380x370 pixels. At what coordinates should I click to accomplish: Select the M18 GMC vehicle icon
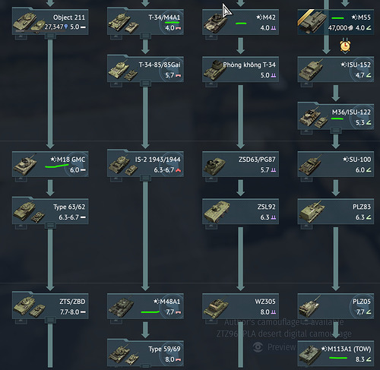click(x=25, y=164)
